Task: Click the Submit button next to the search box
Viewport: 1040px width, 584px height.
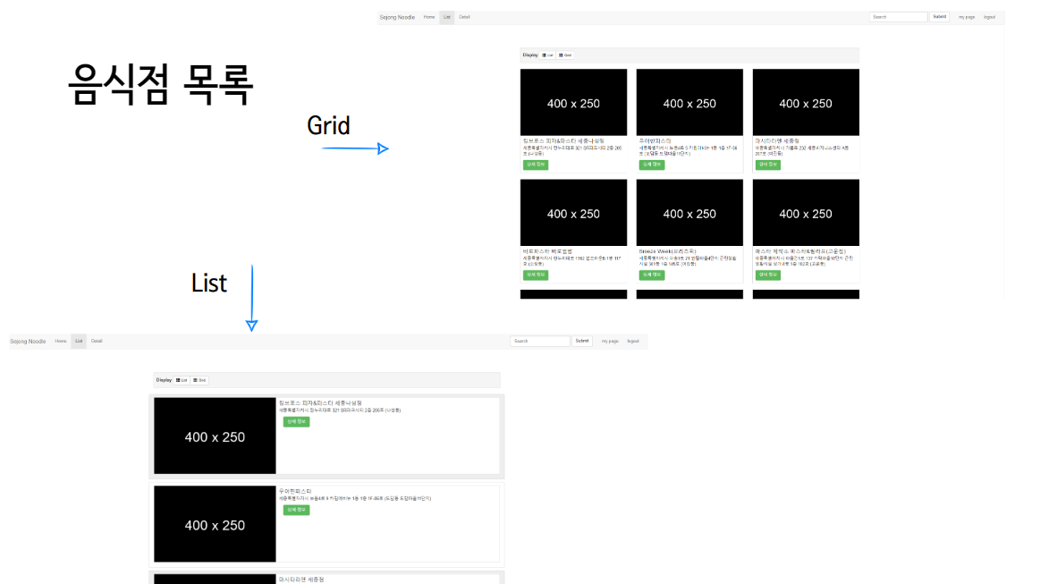Action: coord(940,16)
